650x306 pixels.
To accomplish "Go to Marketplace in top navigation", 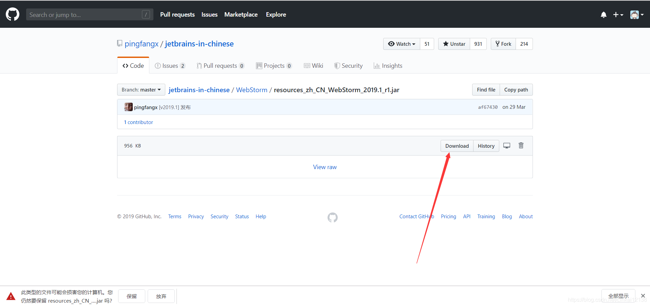I will [241, 15].
